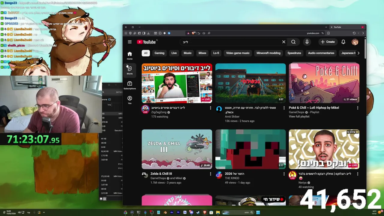The height and width of the screenshot is (216, 384).
Task: Open the ZigZagZong channel link
Action: click(159, 112)
